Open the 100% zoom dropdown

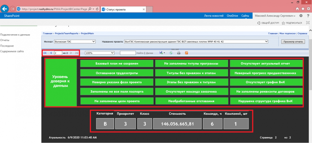(x=99, y=53)
